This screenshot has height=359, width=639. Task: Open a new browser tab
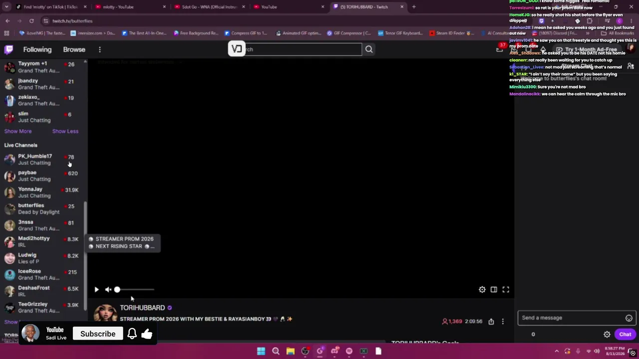click(x=414, y=7)
